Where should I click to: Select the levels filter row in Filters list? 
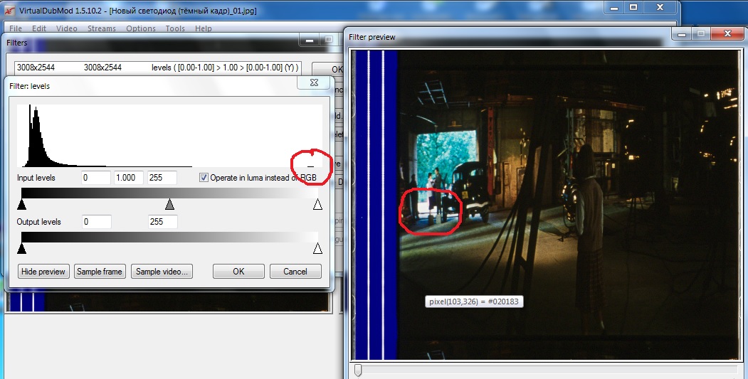159,68
